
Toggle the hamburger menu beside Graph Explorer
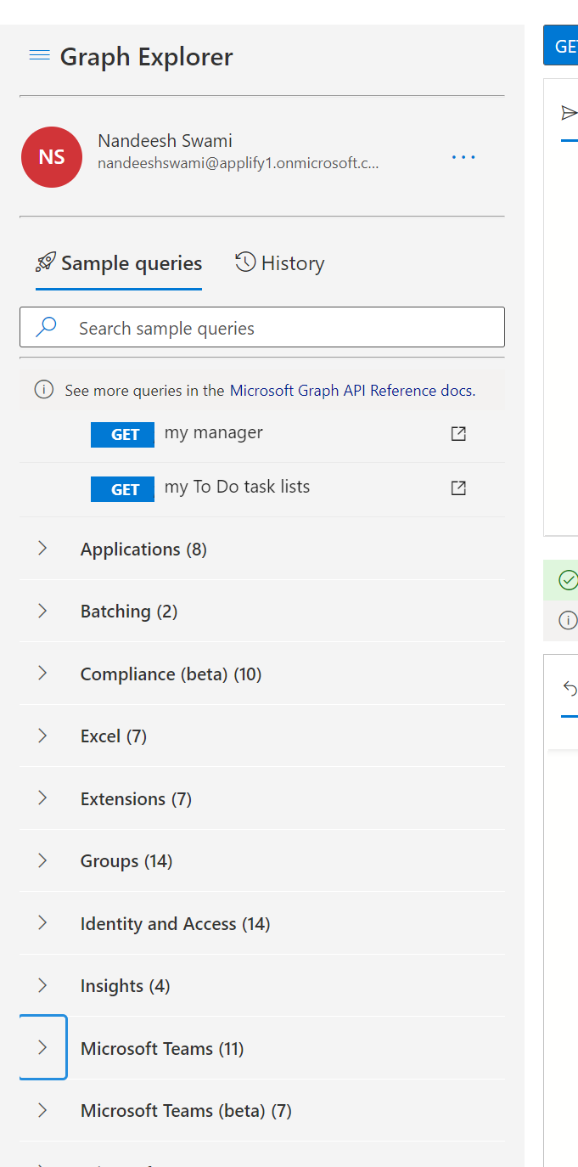tap(39, 55)
